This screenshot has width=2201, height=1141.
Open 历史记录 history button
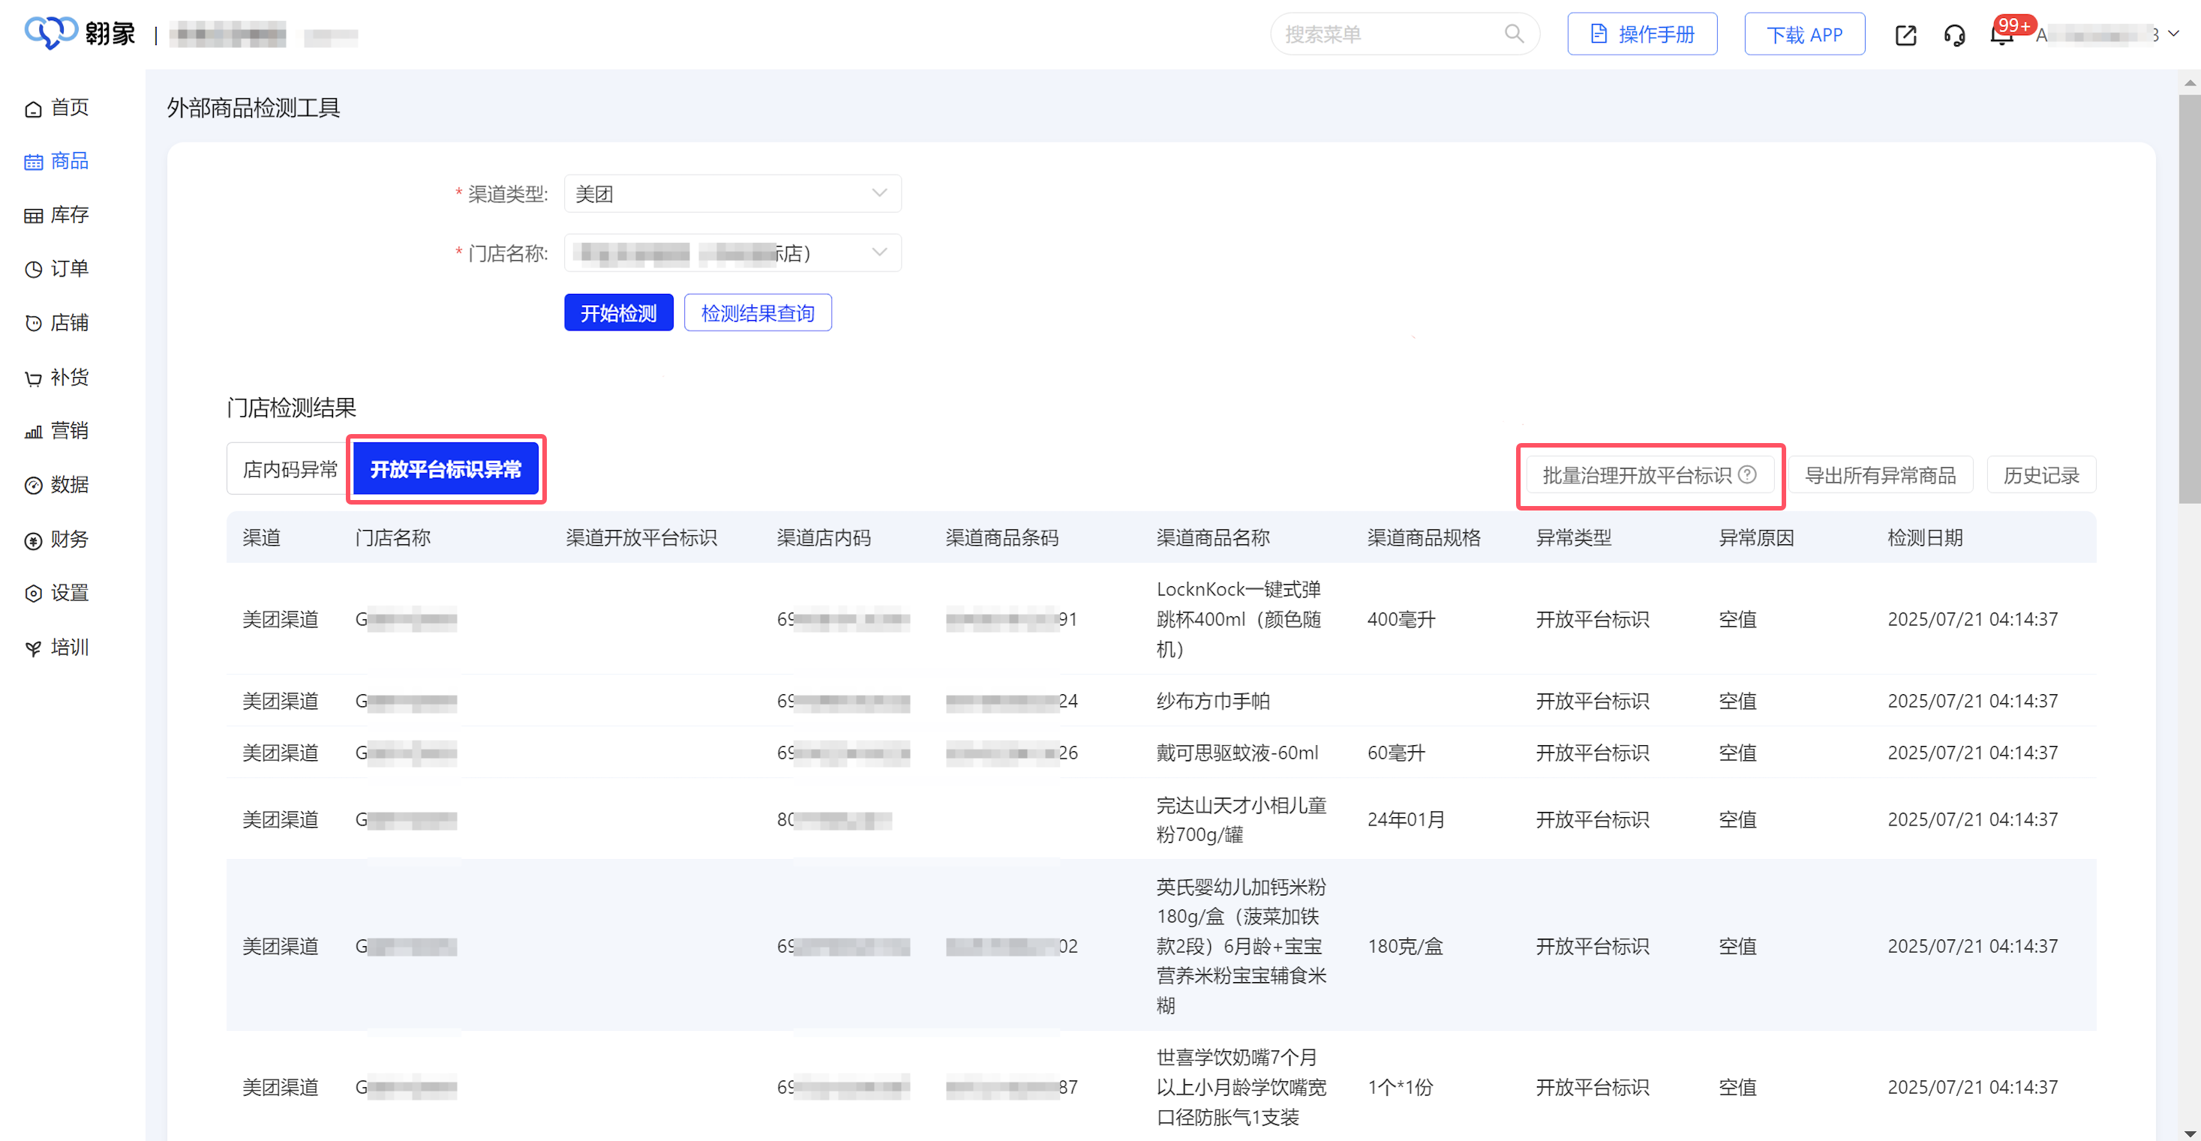pos(2040,475)
